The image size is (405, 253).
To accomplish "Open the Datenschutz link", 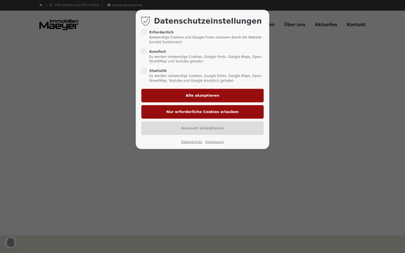I will (x=192, y=142).
